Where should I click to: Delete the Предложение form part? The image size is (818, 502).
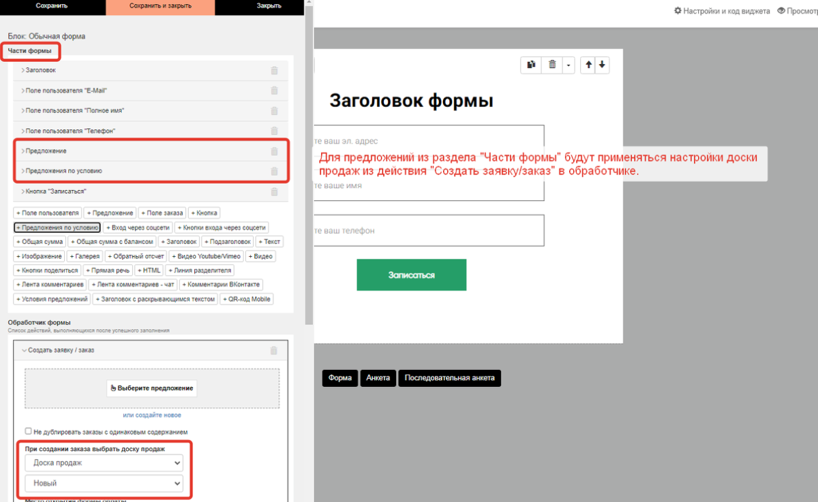[274, 151]
